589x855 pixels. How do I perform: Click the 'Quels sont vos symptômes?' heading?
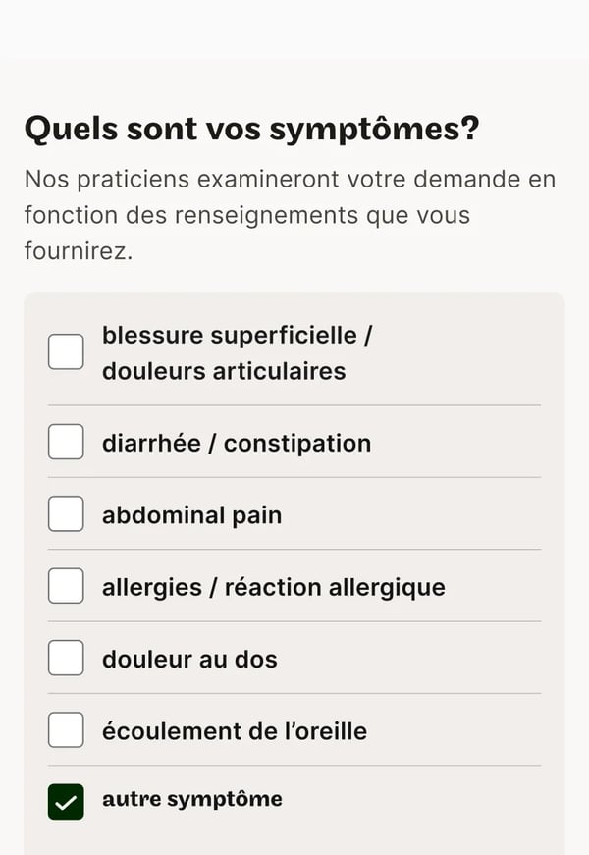coord(252,130)
